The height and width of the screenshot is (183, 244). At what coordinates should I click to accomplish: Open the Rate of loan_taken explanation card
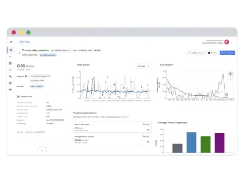[x=112, y=127]
